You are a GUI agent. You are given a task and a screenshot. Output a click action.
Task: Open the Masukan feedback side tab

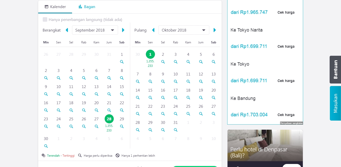335,103
